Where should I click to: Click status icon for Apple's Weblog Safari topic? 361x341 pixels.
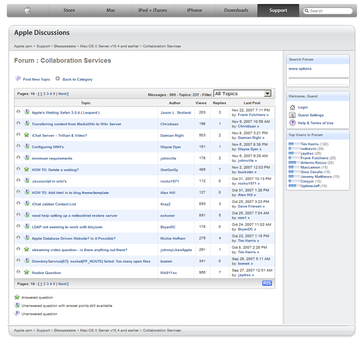[x=27, y=112]
